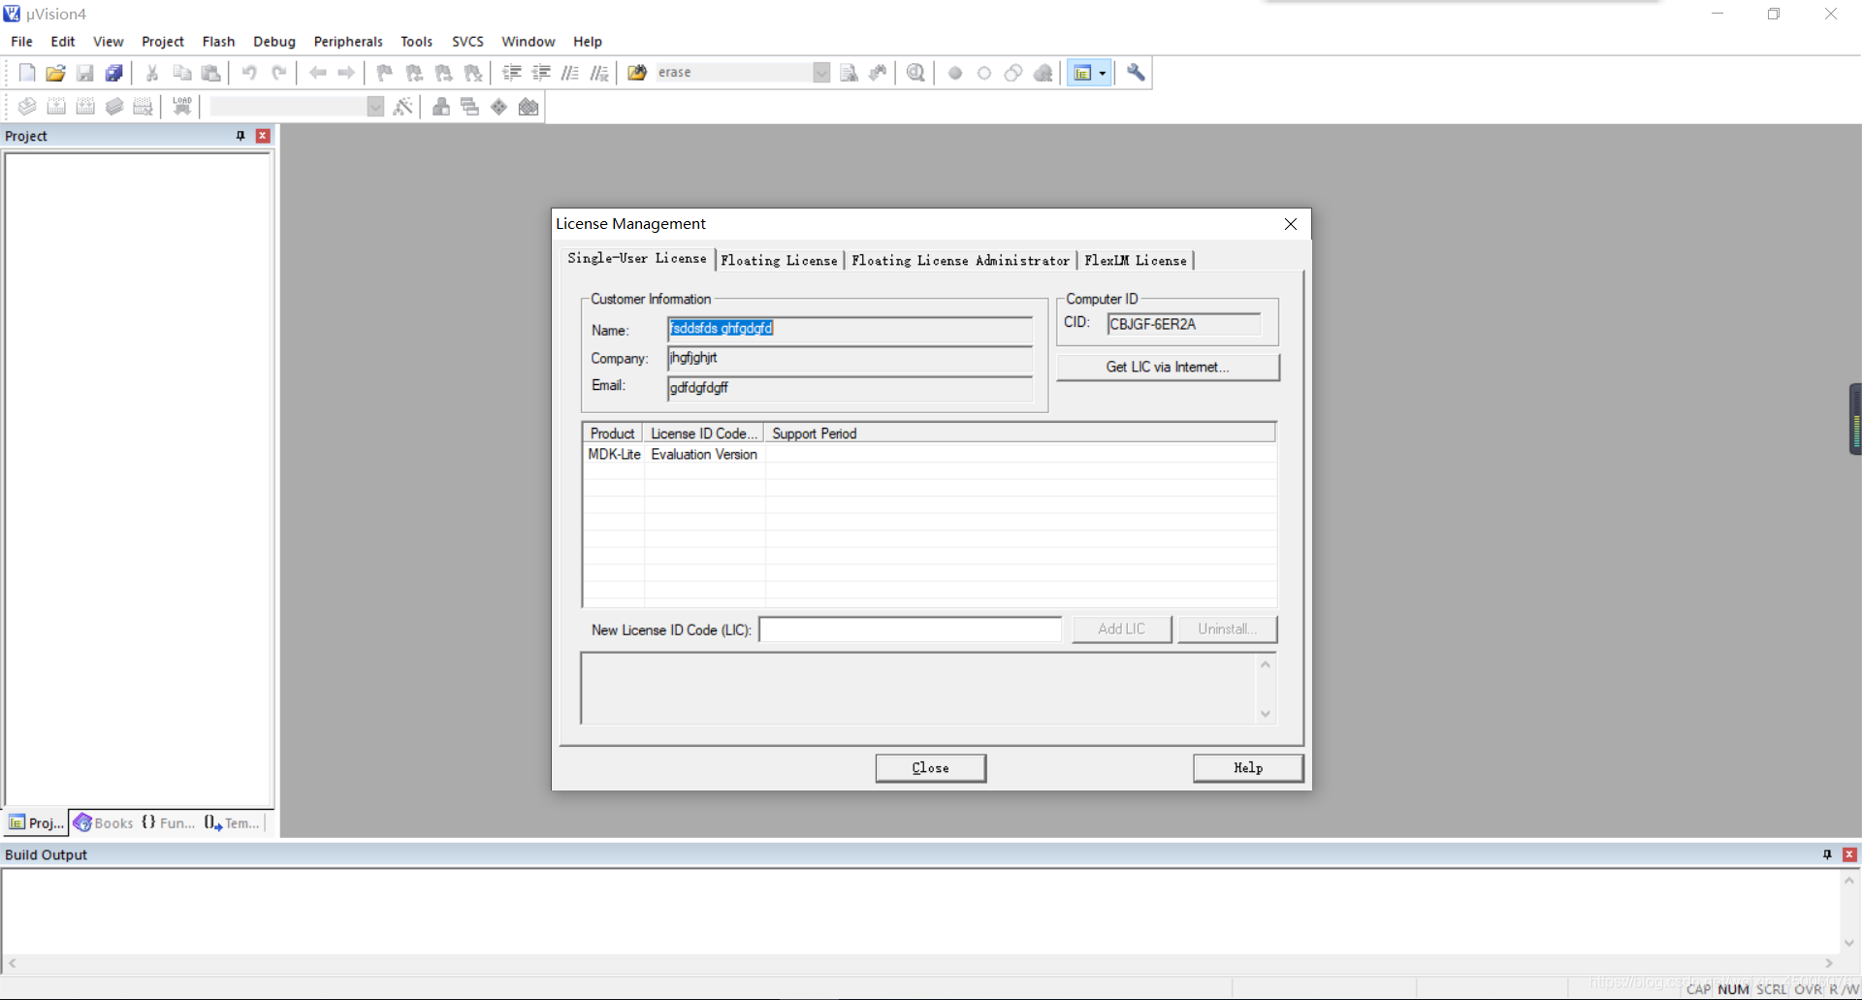Close the License Management dialog via Close
Viewport: 1862px width, 1000px height.
point(931,767)
